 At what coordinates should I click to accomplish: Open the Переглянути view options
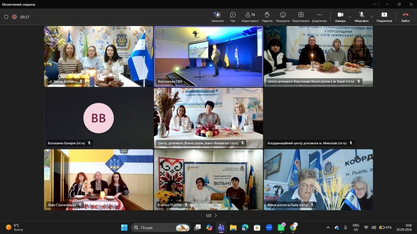coord(301,17)
